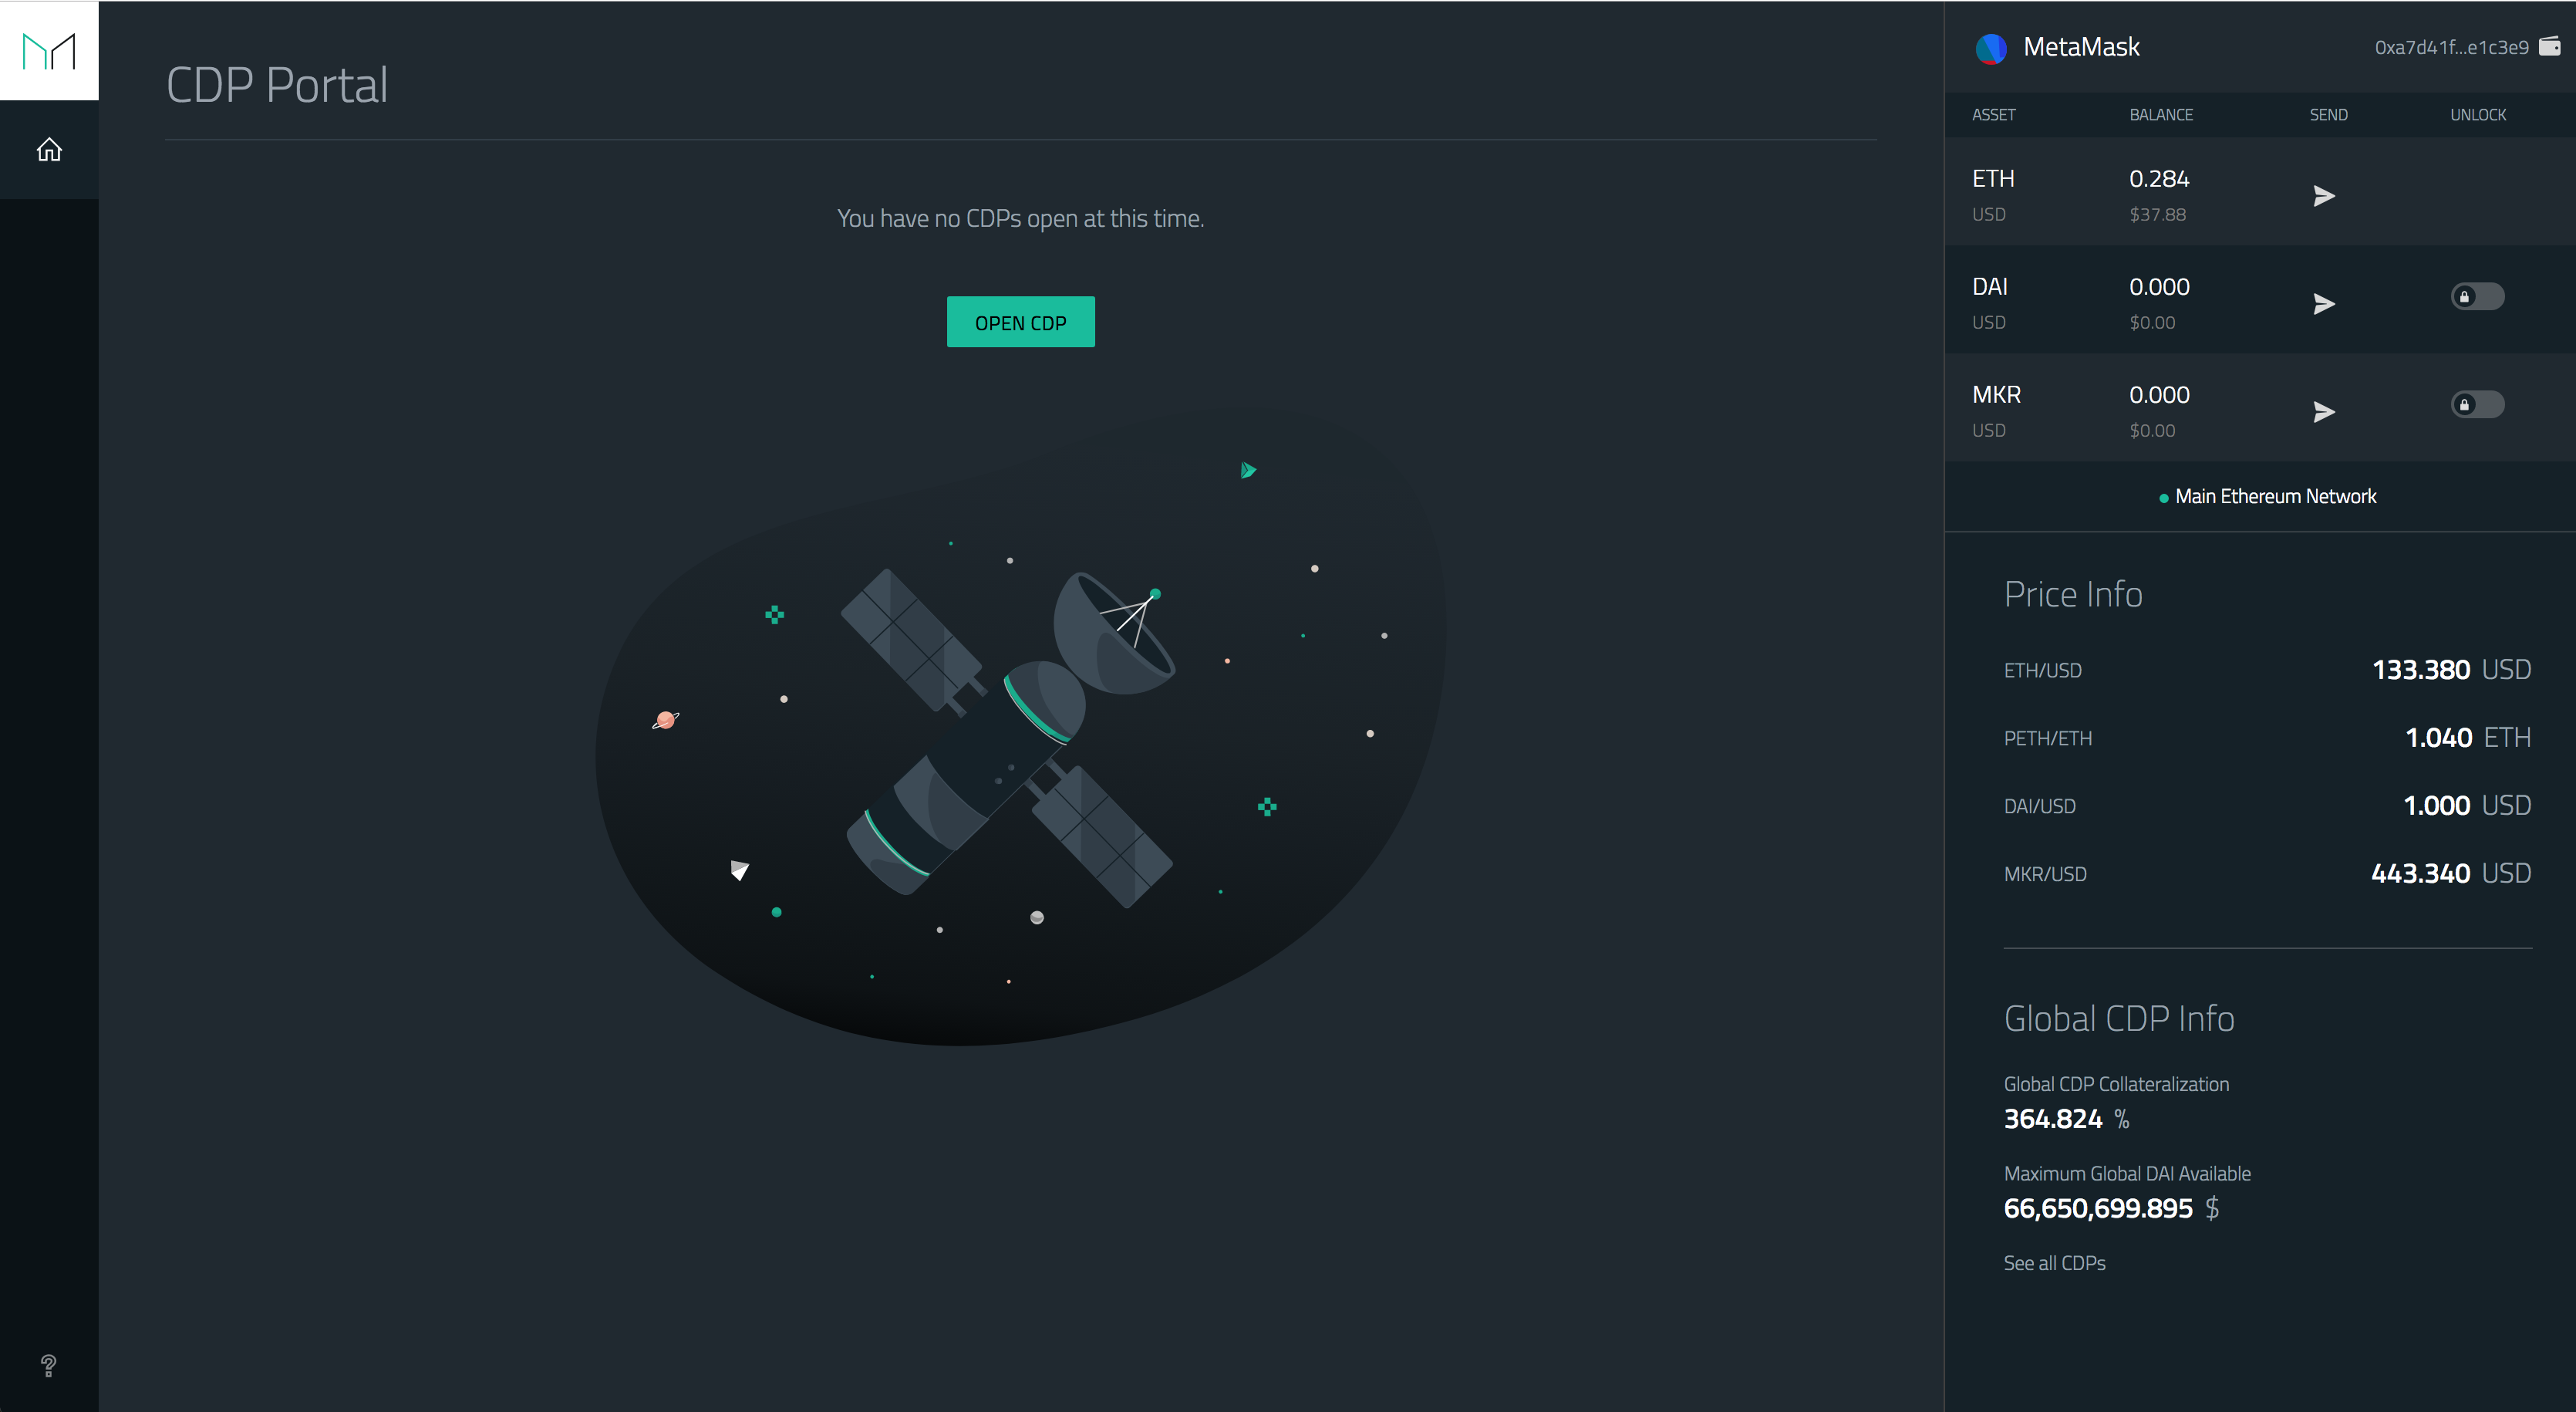The height and width of the screenshot is (1412, 2576).
Task: Click the wallet address 0xa7d41f...e1c3e9
Action: 2451,47
